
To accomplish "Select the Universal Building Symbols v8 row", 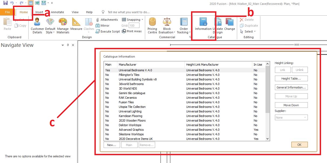I will pos(185,79).
